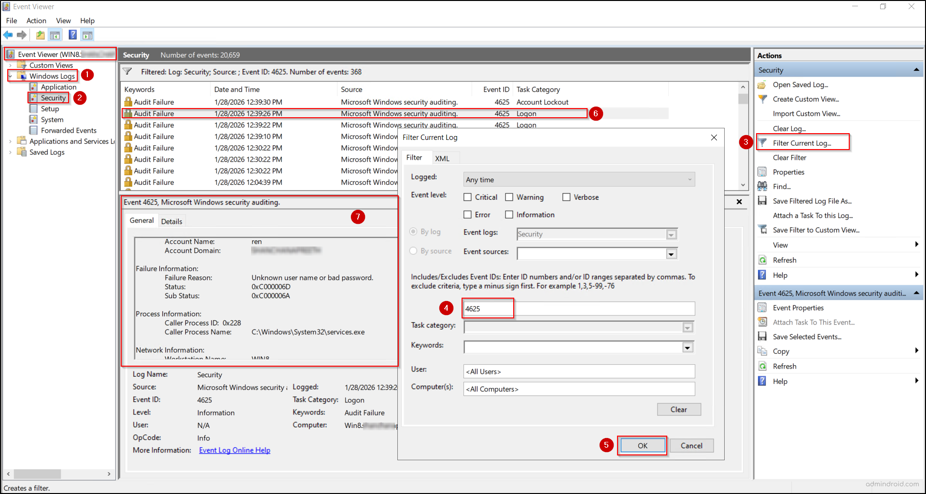Enable the Critical event level checkbox

pos(467,197)
